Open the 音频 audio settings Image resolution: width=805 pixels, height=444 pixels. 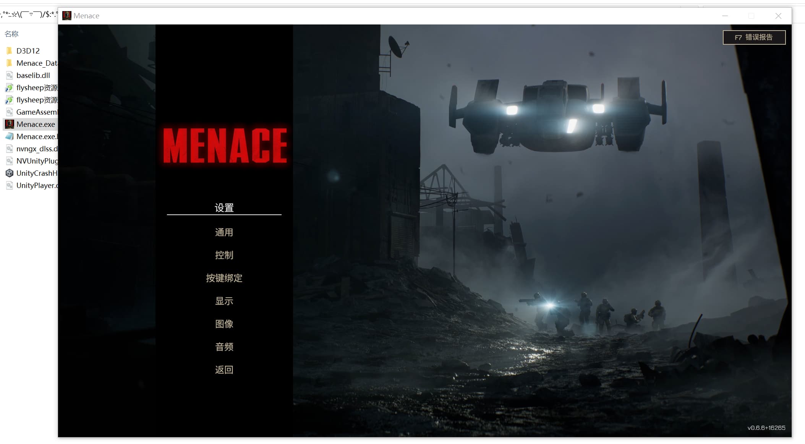point(224,347)
